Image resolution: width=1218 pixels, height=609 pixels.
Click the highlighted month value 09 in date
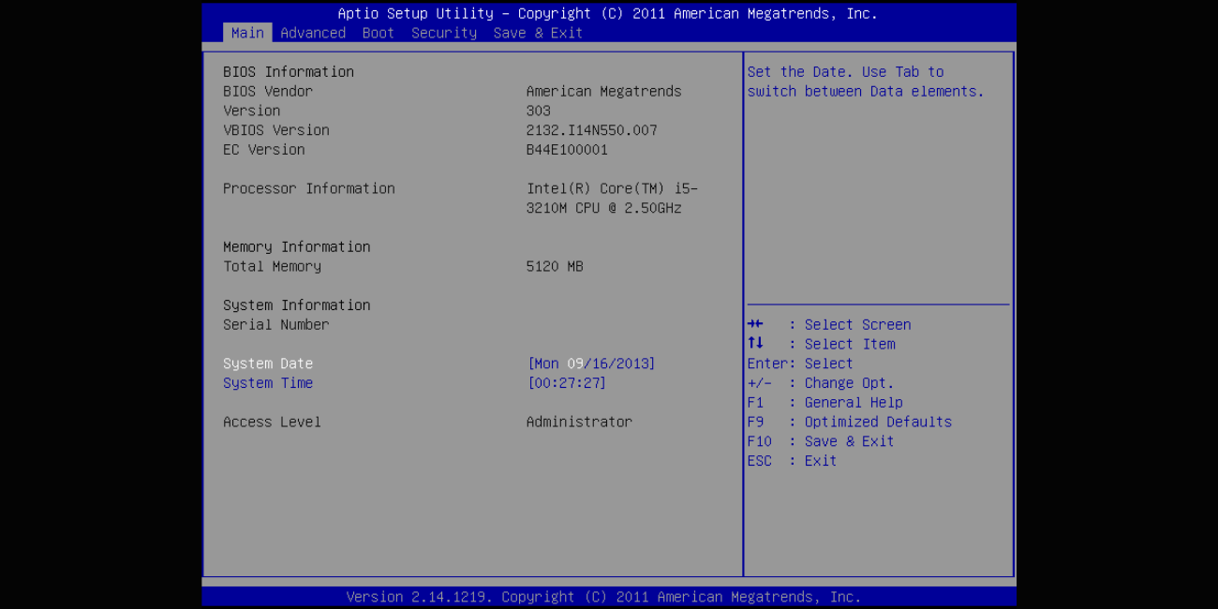click(575, 364)
